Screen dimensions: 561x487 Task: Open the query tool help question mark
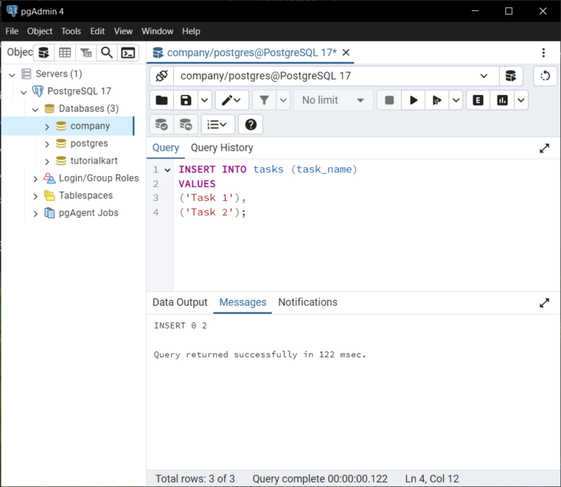[x=251, y=124]
